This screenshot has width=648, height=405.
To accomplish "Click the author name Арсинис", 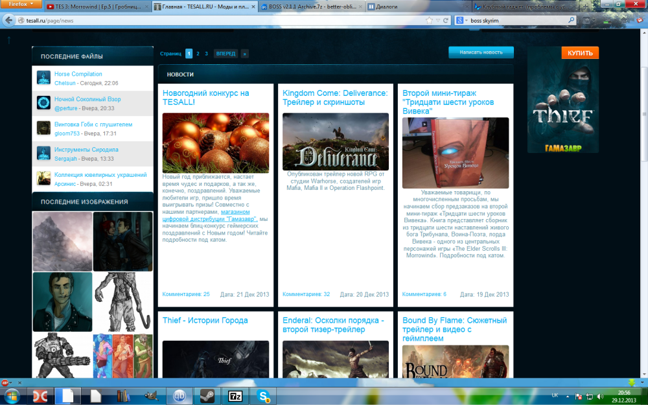I will pos(65,184).
